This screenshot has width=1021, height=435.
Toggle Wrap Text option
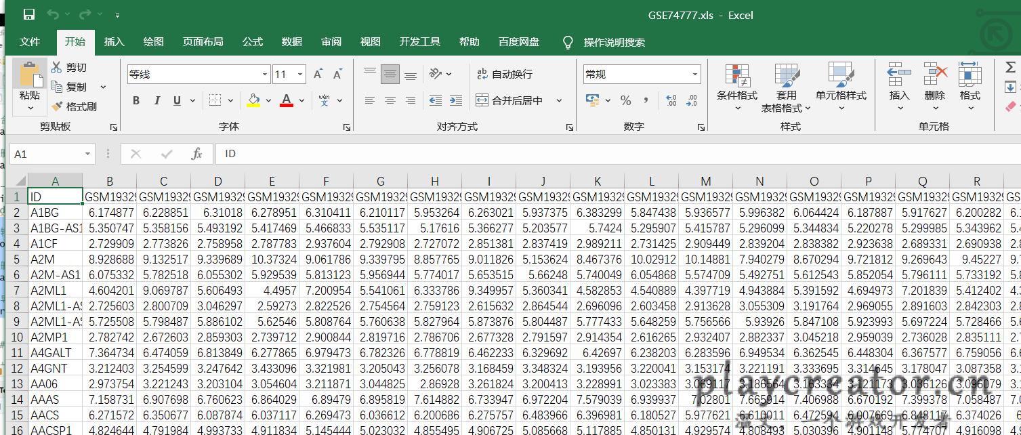click(482, 75)
